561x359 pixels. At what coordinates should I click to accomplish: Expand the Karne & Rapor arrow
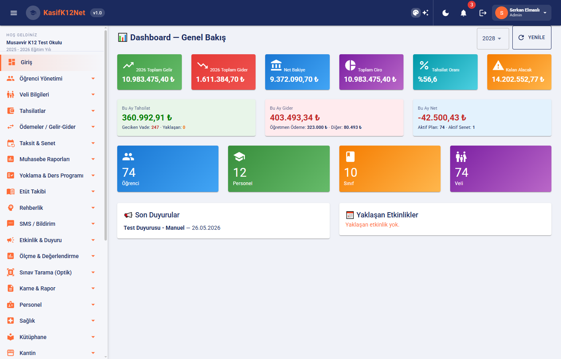[x=93, y=288]
